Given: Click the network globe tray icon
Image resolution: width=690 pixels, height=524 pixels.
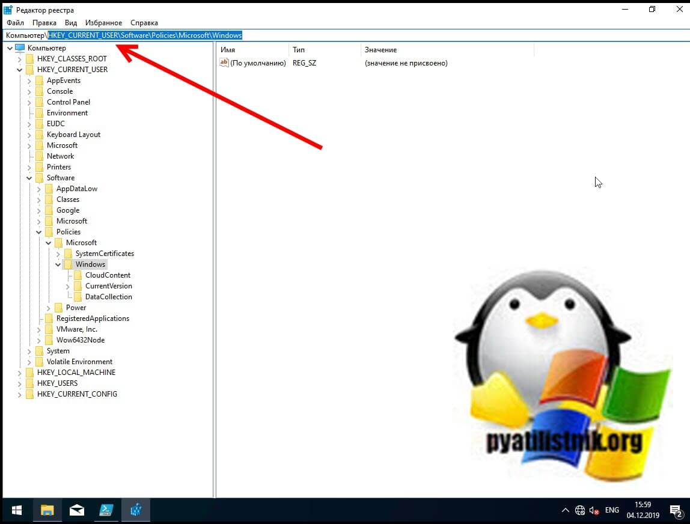Looking at the screenshot, I should point(580,510).
